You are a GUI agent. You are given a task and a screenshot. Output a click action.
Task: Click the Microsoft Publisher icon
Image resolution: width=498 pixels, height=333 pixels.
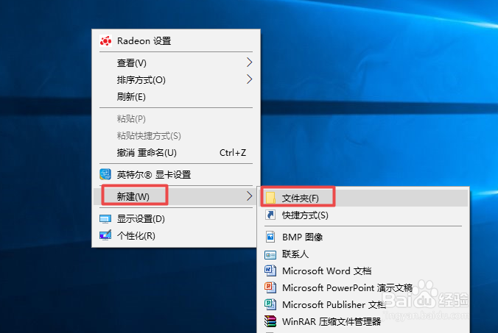click(x=270, y=304)
